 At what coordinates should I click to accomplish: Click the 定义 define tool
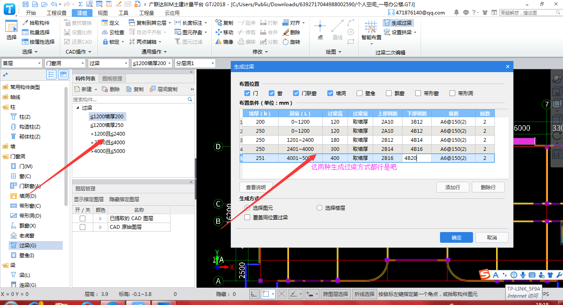(x=111, y=23)
